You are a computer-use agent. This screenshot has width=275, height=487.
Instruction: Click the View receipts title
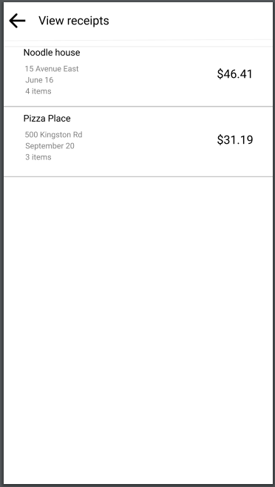point(74,21)
